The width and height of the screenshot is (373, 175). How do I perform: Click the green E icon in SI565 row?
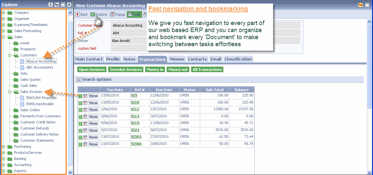(x=80, y=137)
